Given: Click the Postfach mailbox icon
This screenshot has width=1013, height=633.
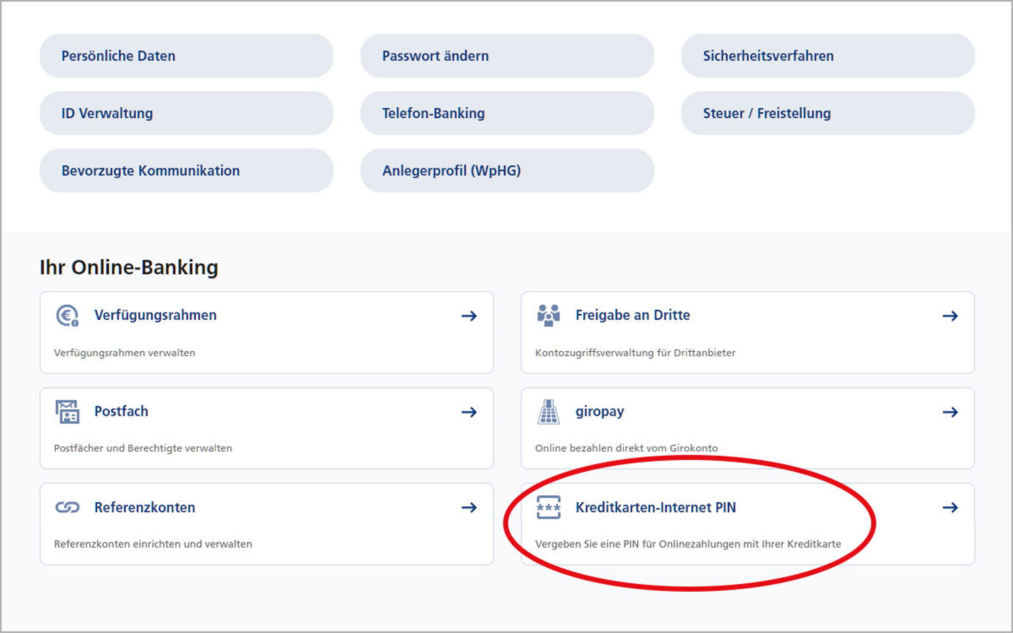Looking at the screenshot, I should coord(67,411).
